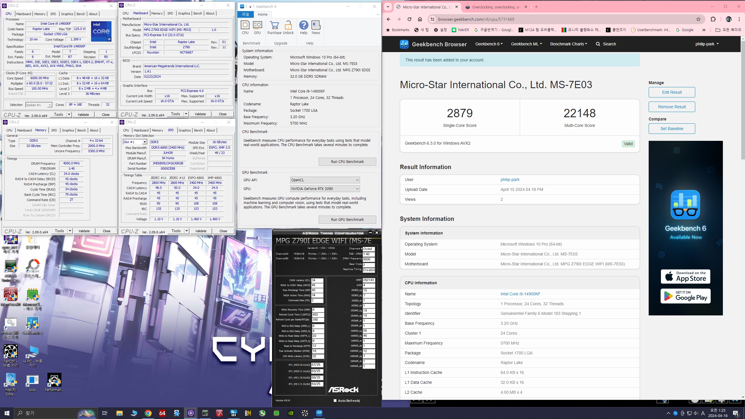This screenshot has width=745, height=419.
Task: Open the Slot #1 dropdown in CPU-Z SPD window
Action: 135,142
